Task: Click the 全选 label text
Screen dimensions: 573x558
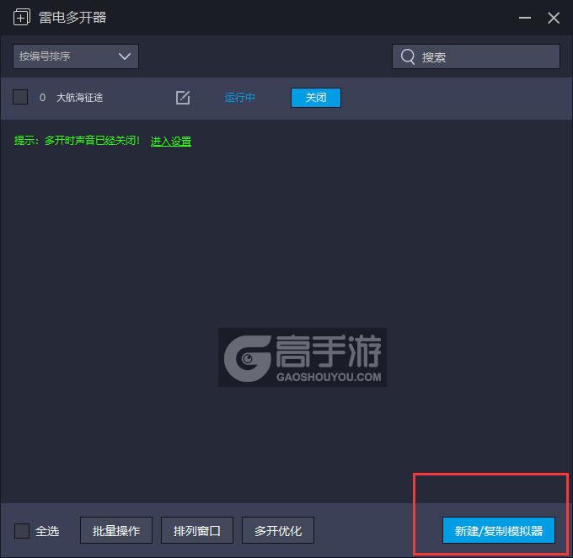Action: (47, 531)
